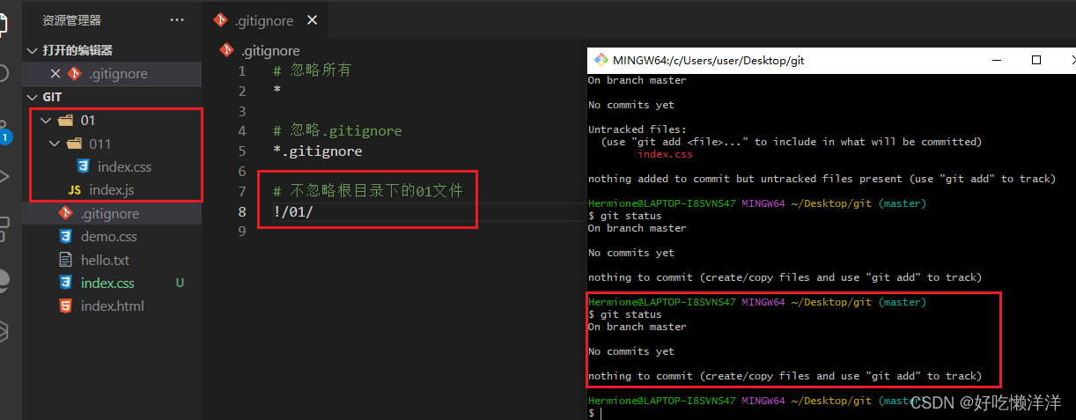This screenshot has height=420, width=1076.
Task: Select .gitignore in the GIT file tree
Action: [110, 213]
